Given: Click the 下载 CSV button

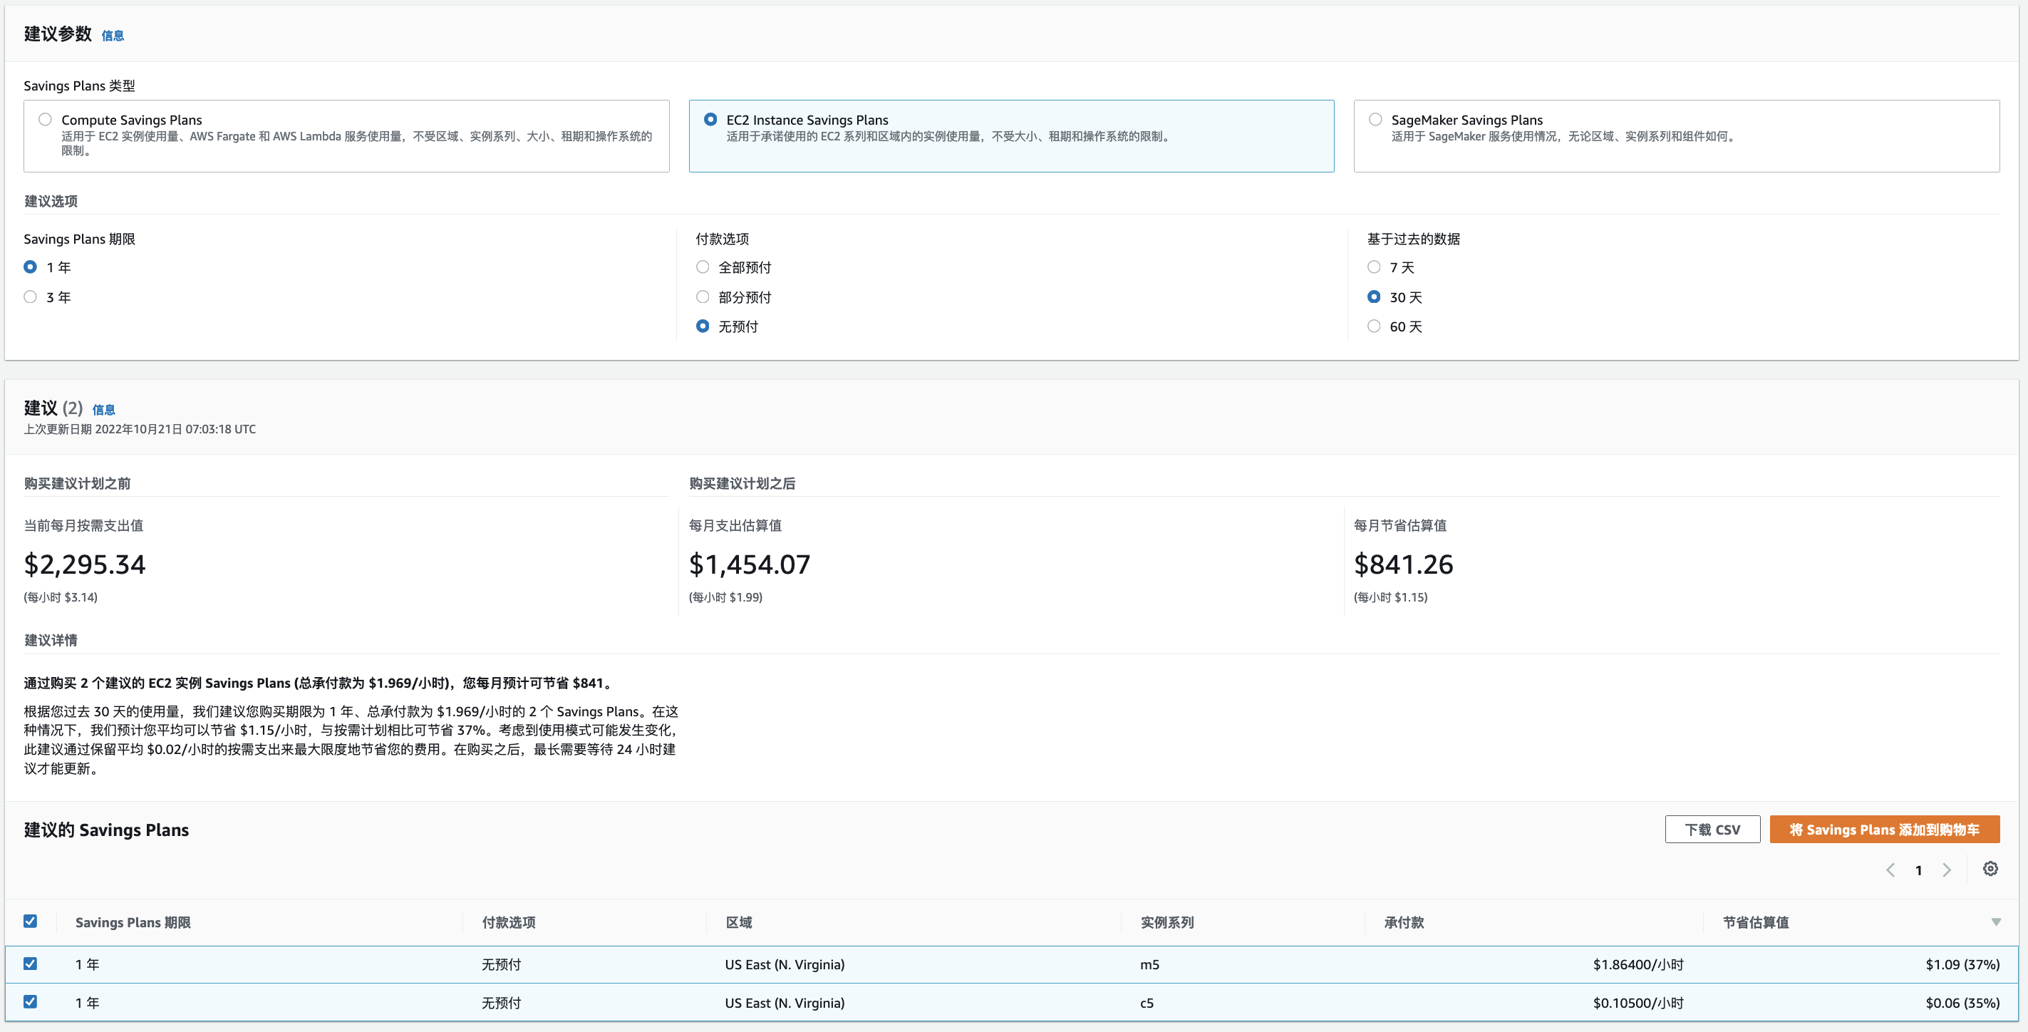Looking at the screenshot, I should pyautogui.click(x=1712, y=829).
